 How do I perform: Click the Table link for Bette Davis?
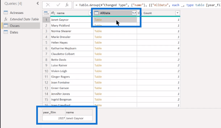pyautogui.click(x=98, y=60)
